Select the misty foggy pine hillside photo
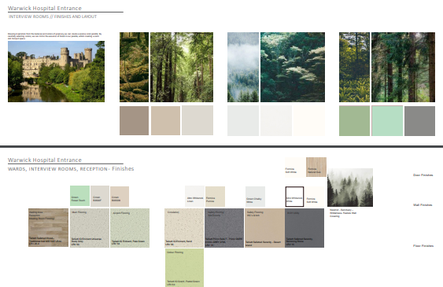Viewport: 443px width, 287px height. click(243, 67)
